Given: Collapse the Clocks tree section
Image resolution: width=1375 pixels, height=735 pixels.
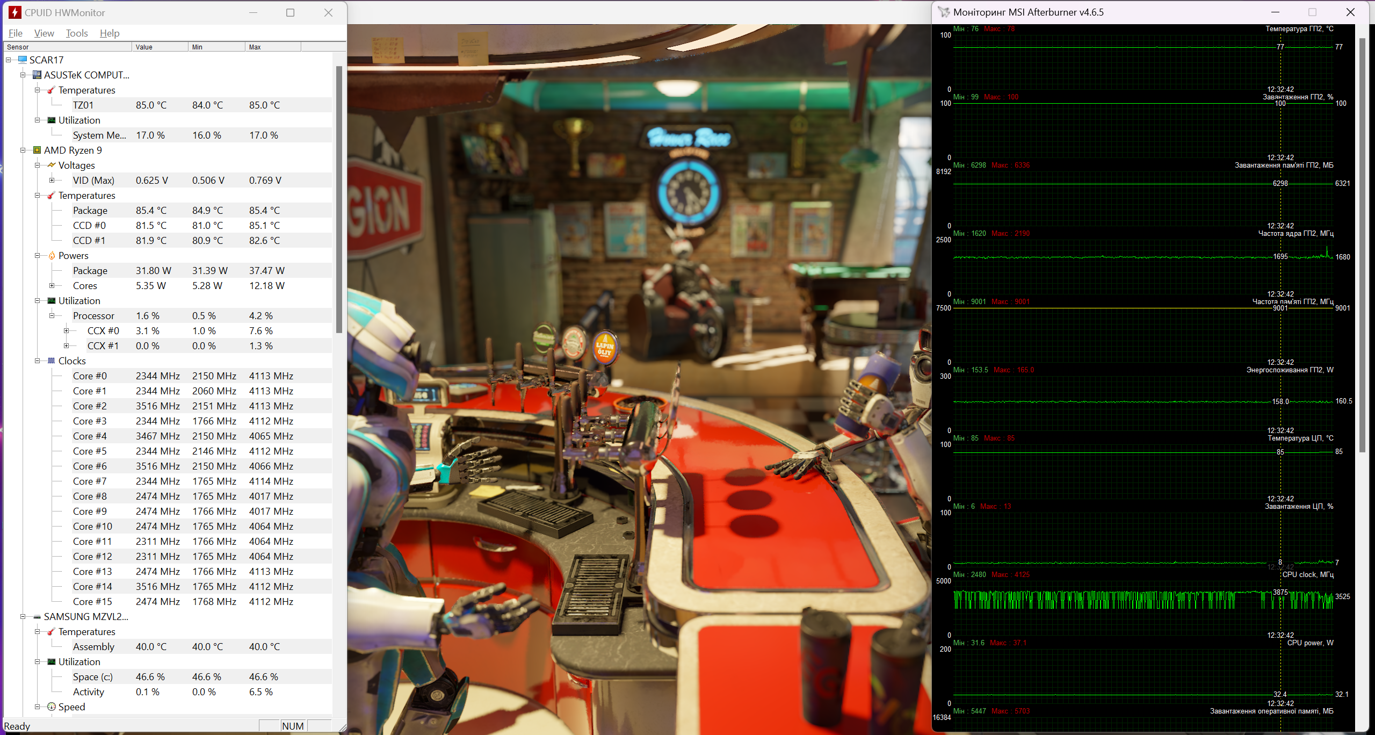Looking at the screenshot, I should point(38,361).
